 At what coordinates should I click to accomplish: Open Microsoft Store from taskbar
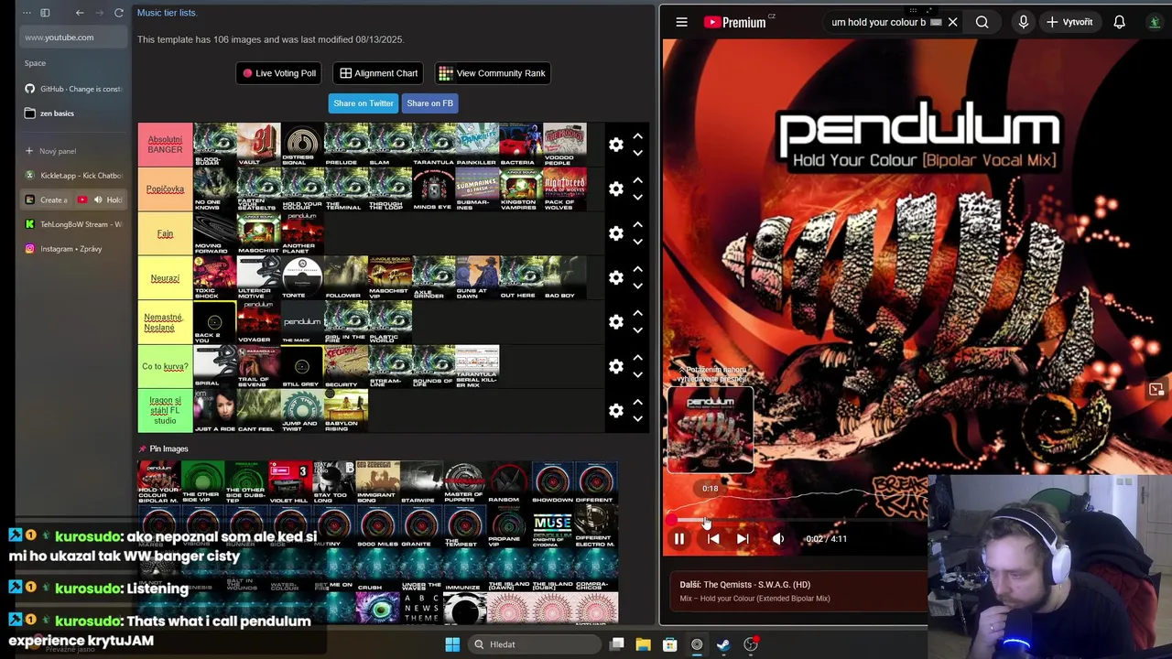[669, 644]
